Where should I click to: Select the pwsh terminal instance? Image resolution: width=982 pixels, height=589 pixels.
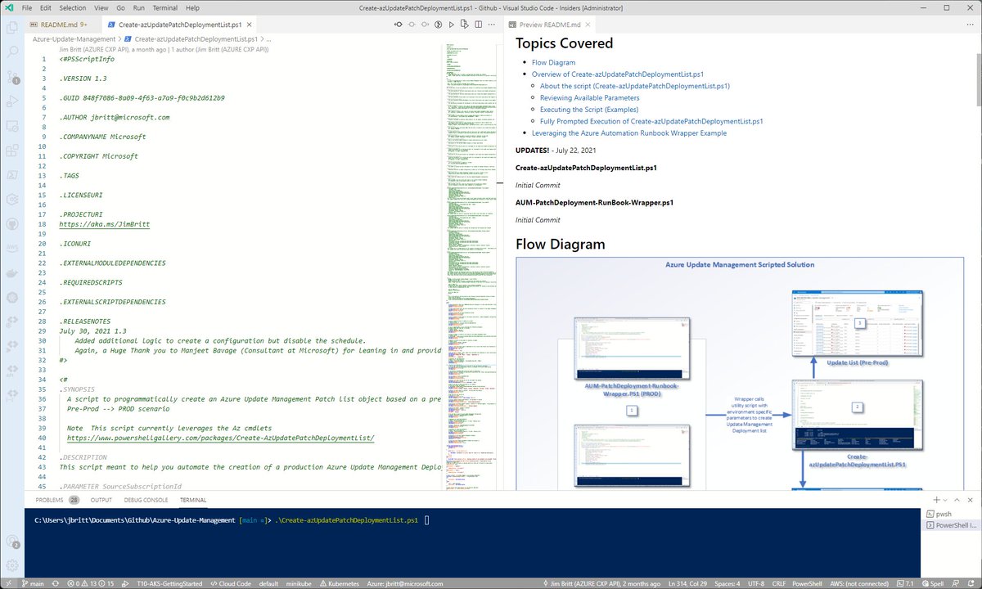953,514
